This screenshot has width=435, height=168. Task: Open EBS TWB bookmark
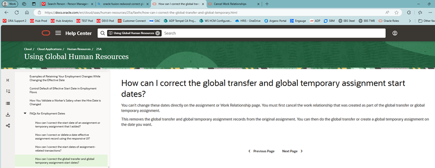(367, 20)
